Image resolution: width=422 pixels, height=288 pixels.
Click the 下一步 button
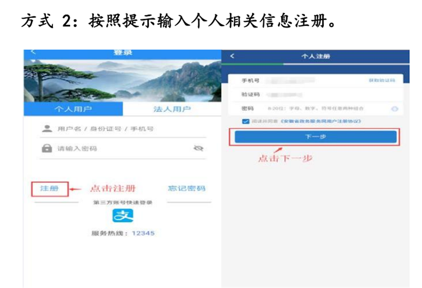click(315, 137)
